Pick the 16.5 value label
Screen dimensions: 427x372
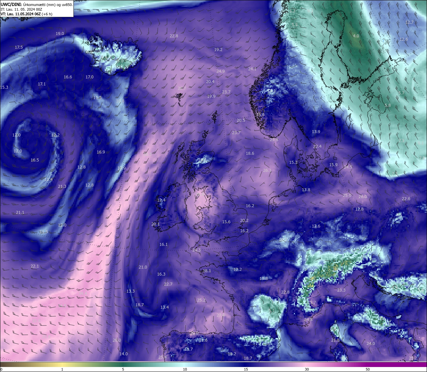(x=35, y=160)
